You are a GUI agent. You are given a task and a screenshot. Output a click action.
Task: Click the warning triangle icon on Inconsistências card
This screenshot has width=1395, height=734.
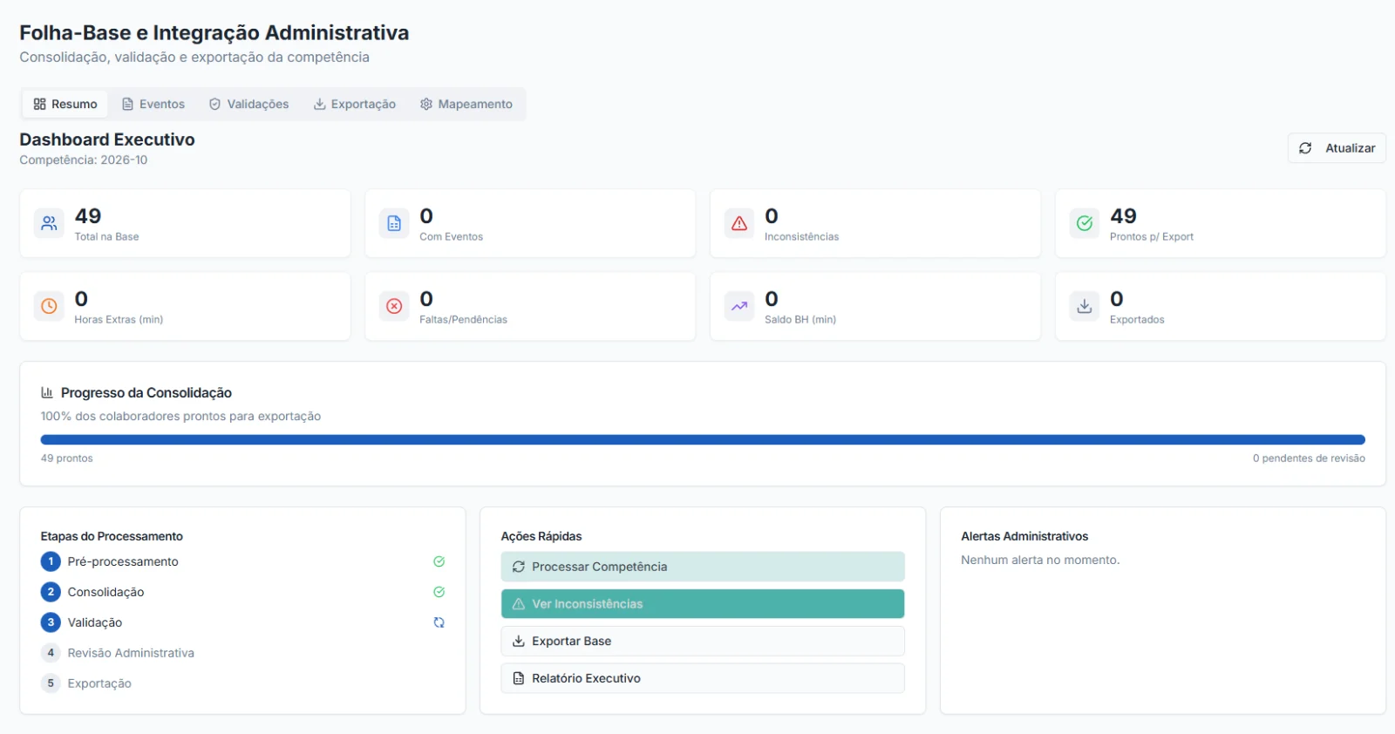click(739, 223)
